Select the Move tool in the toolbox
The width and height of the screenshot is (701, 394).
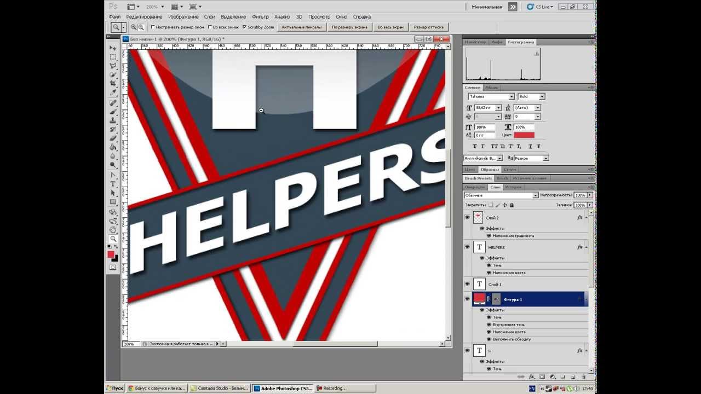click(x=113, y=48)
